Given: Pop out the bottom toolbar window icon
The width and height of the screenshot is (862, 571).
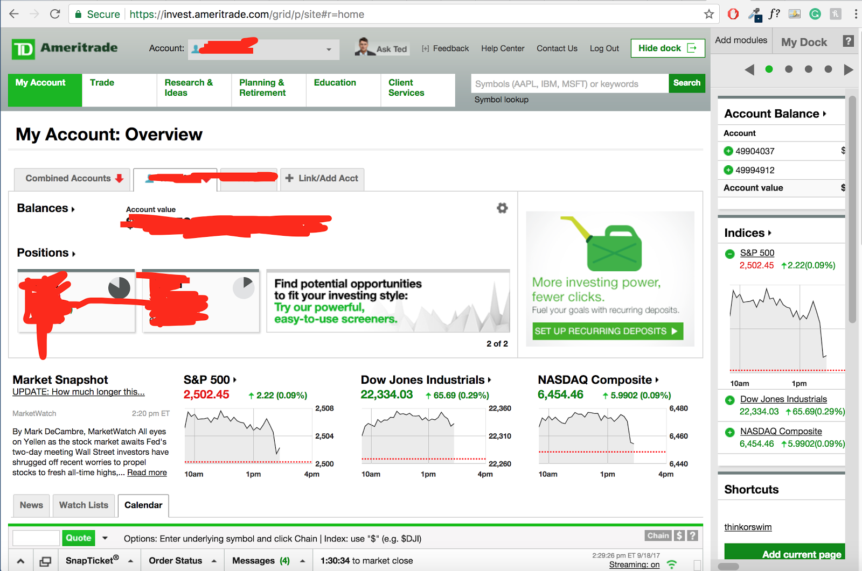Looking at the screenshot, I should click(x=45, y=561).
